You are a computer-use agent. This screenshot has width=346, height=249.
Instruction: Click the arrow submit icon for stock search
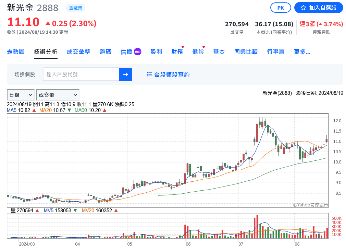[x=125, y=74]
